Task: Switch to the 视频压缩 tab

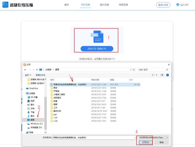Action: (x=123, y=5)
